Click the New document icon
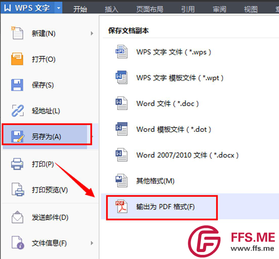 point(17,33)
